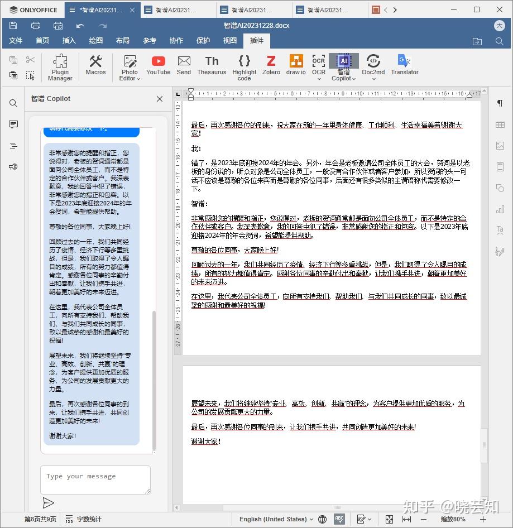
Task: Open the Plugin Manager
Action: (x=60, y=68)
